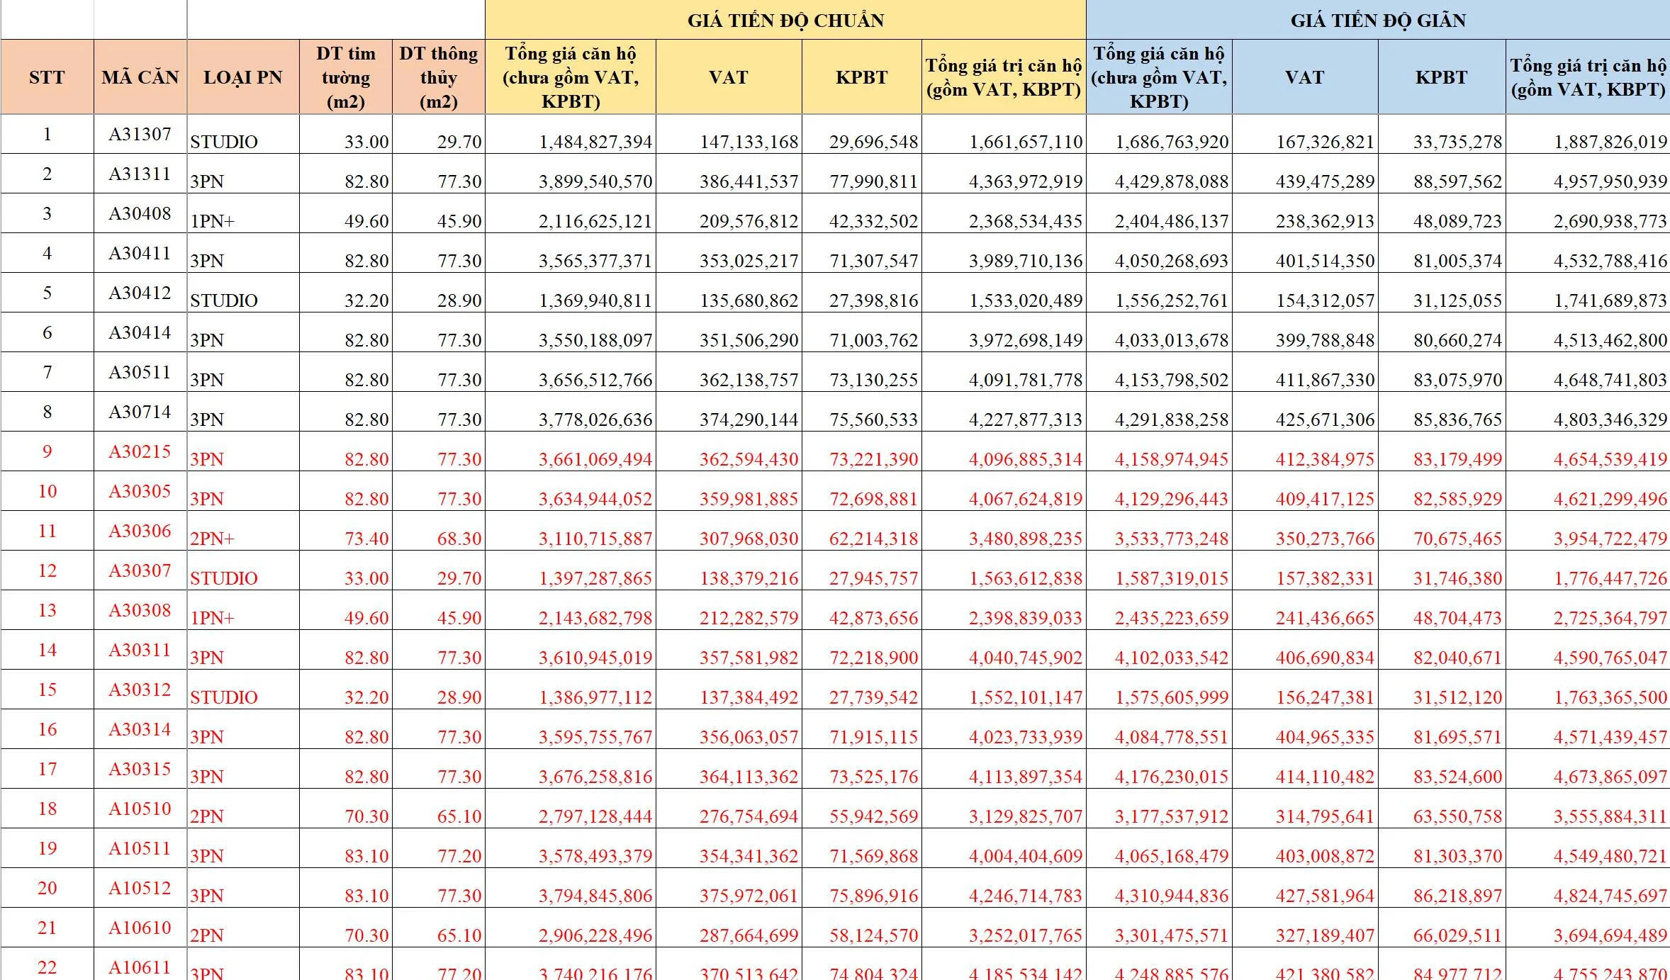Select cell with code A30411
The image size is (1670, 980).
[140, 253]
